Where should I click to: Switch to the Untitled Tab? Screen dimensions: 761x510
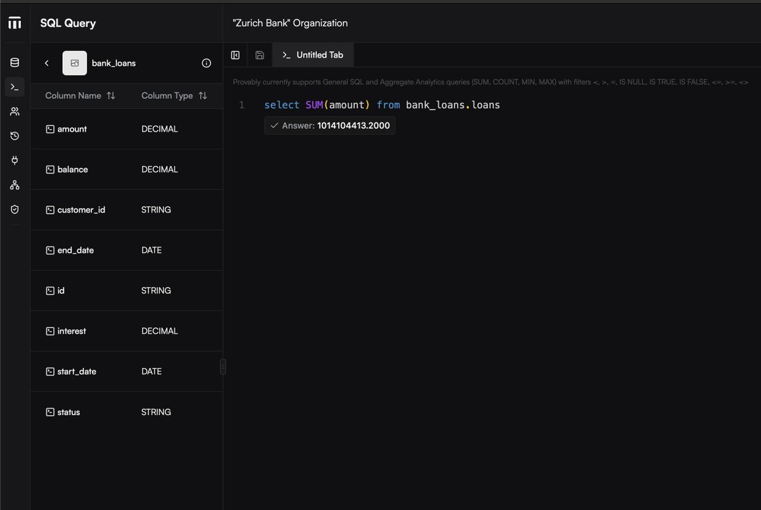[313, 55]
